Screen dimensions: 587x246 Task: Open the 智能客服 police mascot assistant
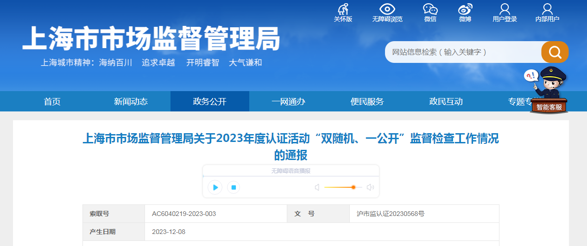(x=549, y=90)
